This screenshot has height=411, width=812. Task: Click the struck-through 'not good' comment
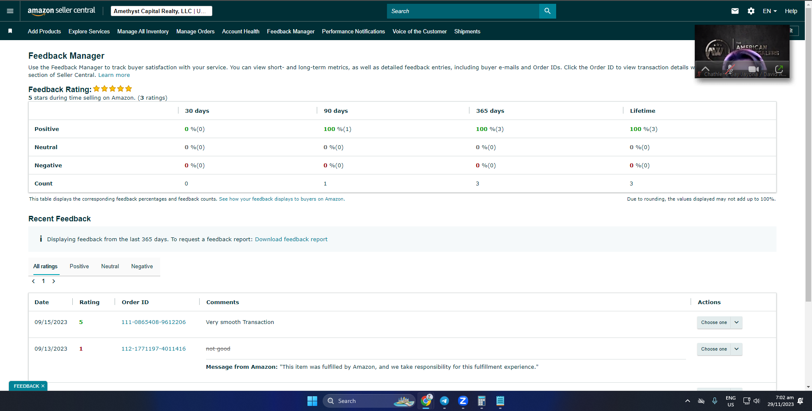pos(218,349)
